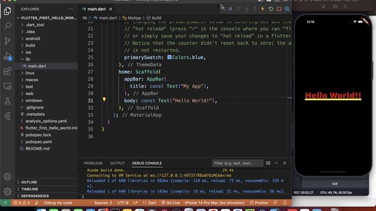Trigger Flutter hot reload lightning icon
The height and width of the screenshot is (211, 376).
(x=263, y=9)
